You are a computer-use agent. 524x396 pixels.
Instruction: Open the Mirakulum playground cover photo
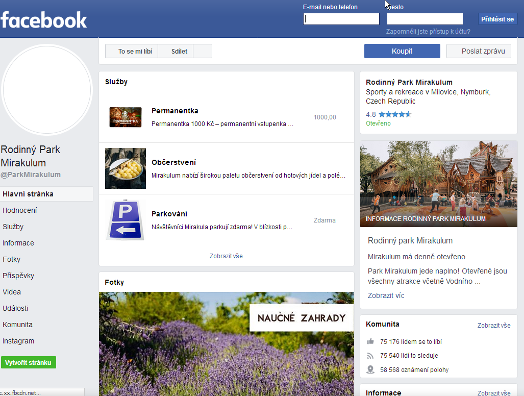coord(439,184)
